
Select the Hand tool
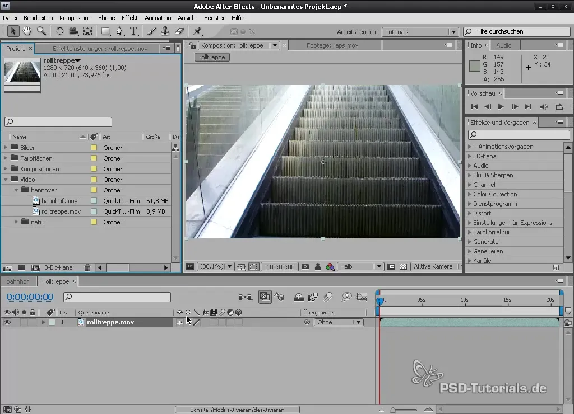[x=27, y=31]
